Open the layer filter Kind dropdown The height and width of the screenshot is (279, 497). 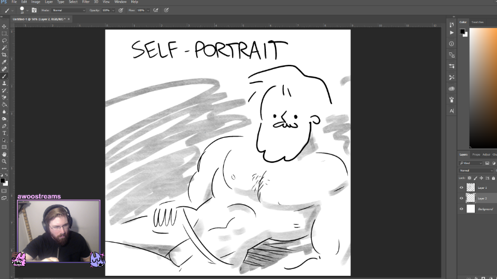click(471, 163)
